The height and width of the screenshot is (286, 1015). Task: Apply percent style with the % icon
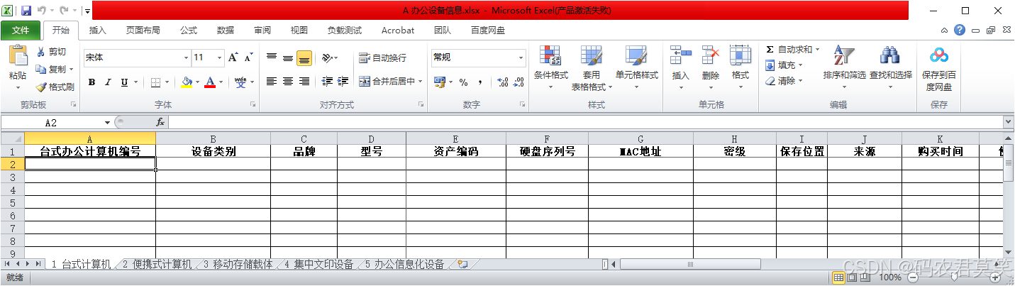coord(463,82)
